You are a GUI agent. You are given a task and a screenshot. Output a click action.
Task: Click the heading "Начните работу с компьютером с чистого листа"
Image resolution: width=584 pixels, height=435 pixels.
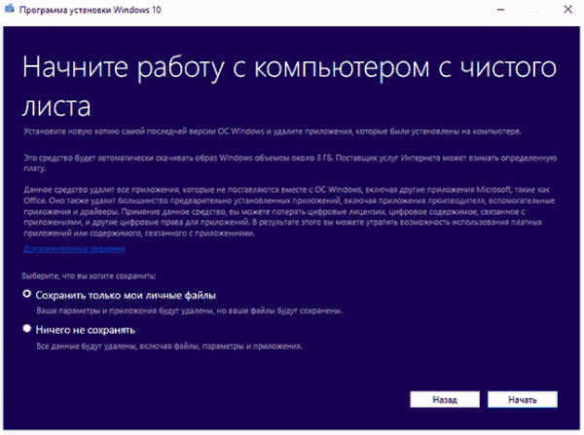pos(289,87)
